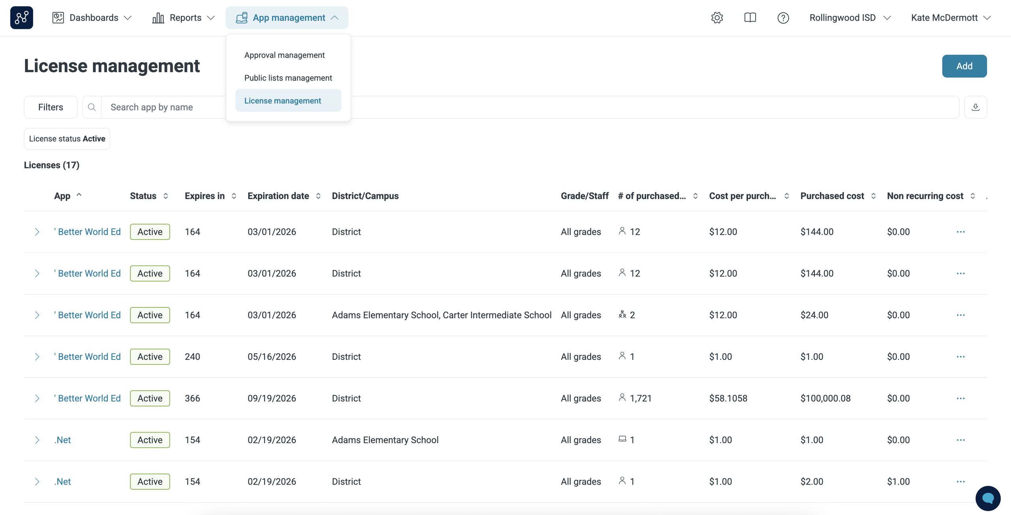This screenshot has width=1011, height=515.
Task: Open the .Net app link expiring 02/19/2026
Action: [62, 440]
